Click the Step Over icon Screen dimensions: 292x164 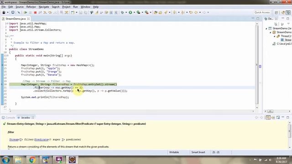coord(50,12)
